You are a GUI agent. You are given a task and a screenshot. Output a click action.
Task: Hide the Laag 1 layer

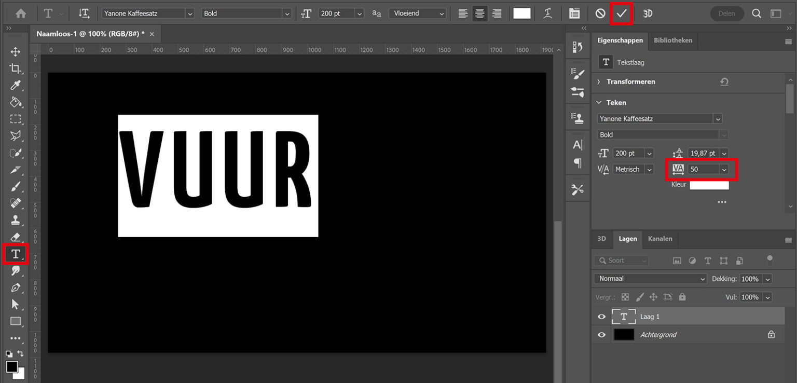601,317
